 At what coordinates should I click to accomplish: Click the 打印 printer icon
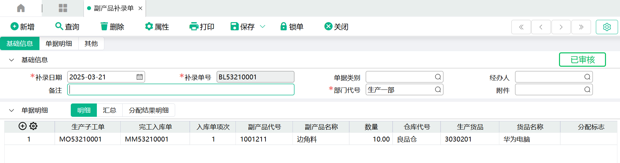coord(194,26)
